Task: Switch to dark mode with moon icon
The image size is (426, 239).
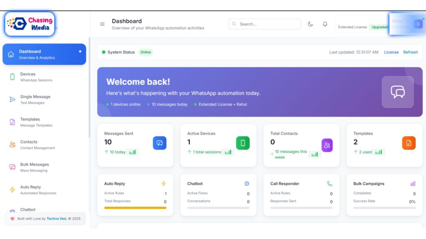Action: click(310, 24)
